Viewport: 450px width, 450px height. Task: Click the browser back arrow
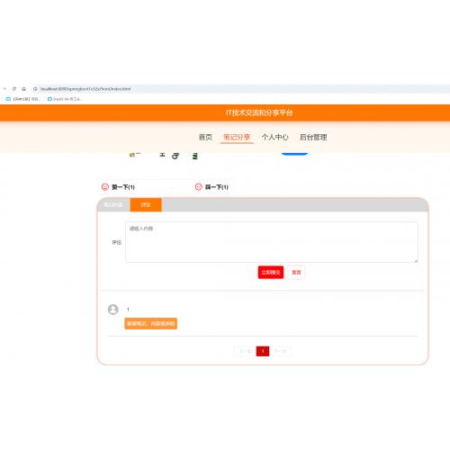pyautogui.click(x=4, y=89)
